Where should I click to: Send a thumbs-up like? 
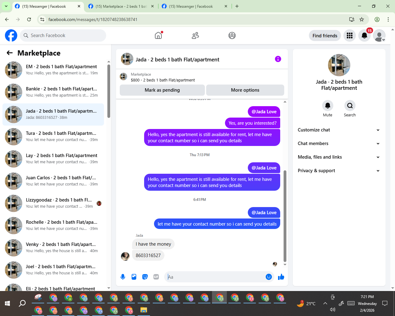(x=281, y=277)
